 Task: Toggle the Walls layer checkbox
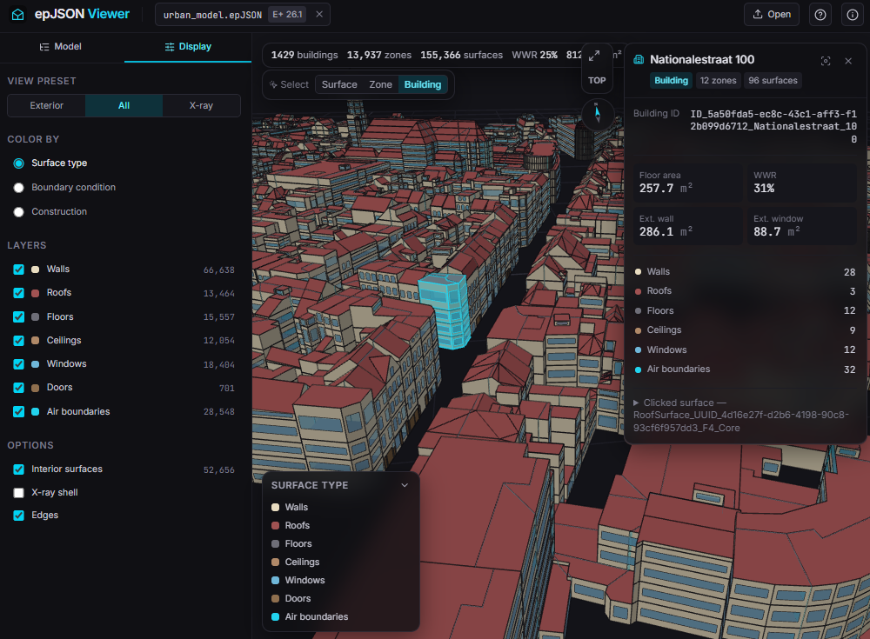pyautogui.click(x=19, y=270)
